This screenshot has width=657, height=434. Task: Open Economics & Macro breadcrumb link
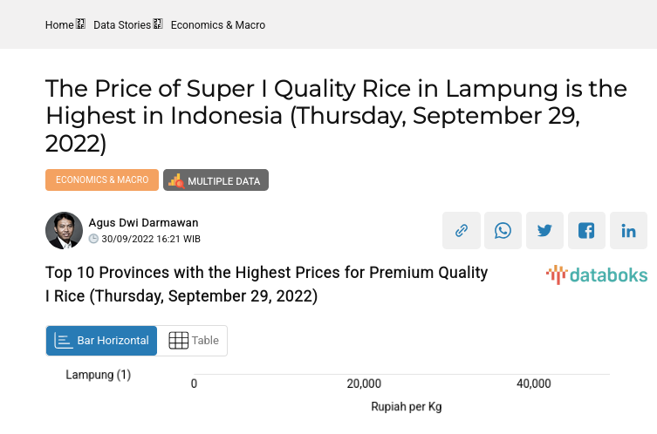[x=218, y=25]
